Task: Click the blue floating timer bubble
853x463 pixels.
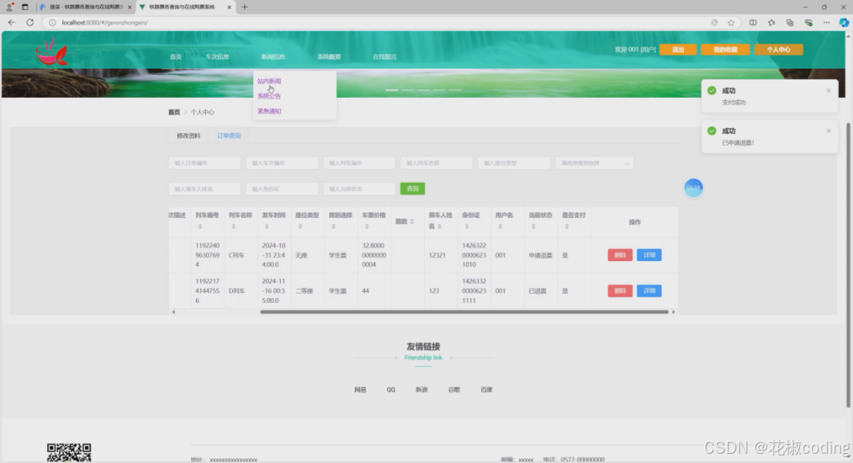Action: pyautogui.click(x=693, y=188)
